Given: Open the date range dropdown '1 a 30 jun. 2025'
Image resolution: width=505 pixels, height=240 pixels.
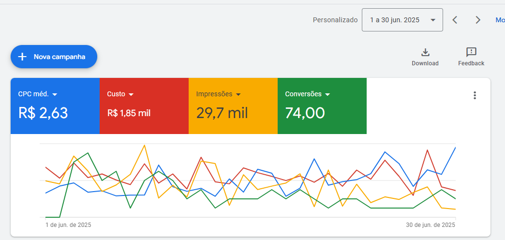Looking at the screenshot, I should 402,20.
